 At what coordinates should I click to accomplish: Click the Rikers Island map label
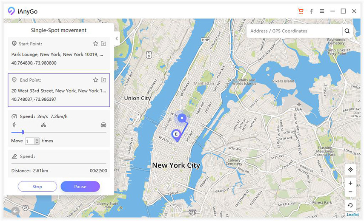pos(283,81)
